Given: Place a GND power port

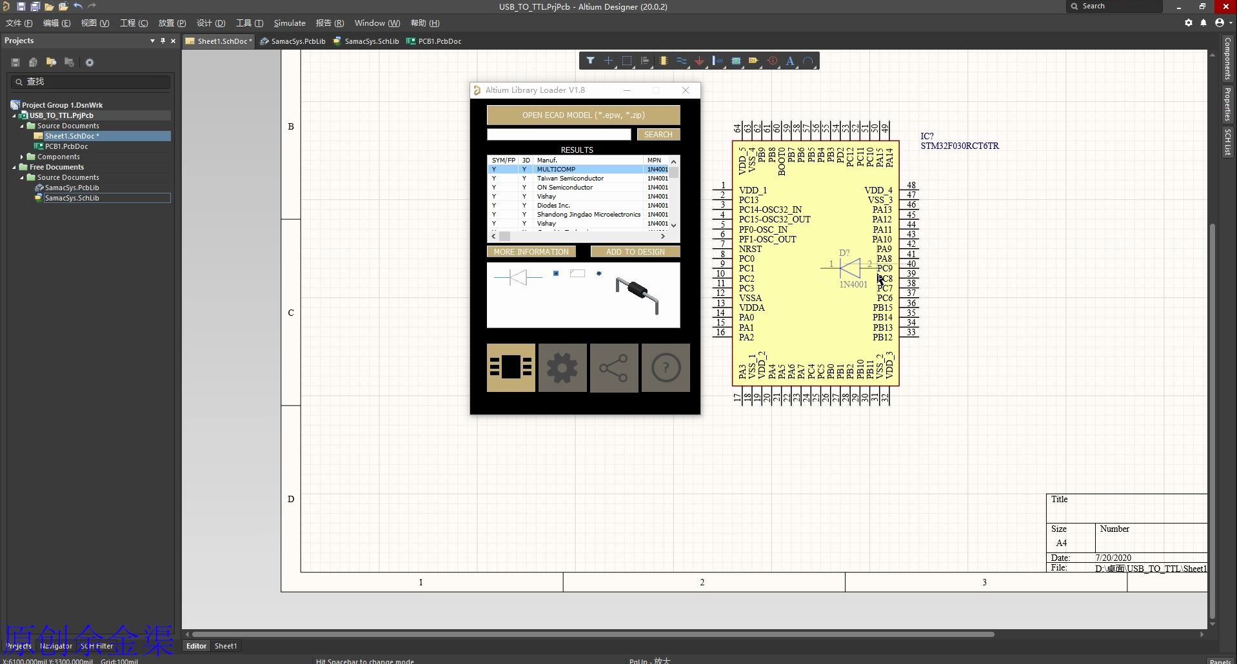Looking at the screenshot, I should tap(699, 61).
